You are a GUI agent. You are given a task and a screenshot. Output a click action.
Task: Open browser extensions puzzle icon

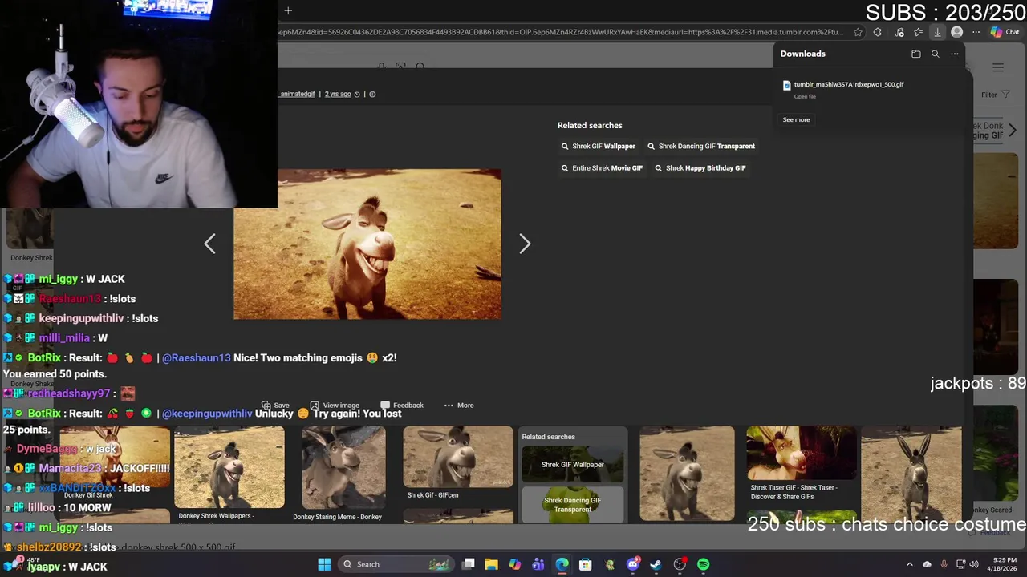[x=878, y=32]
